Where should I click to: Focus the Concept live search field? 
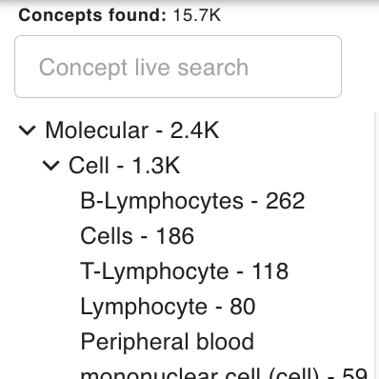[178, 67]
